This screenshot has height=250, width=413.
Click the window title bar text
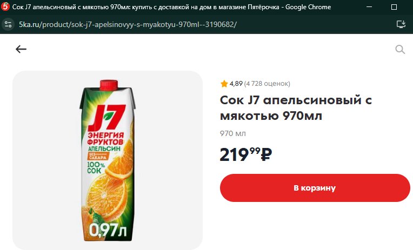[x=171, y=7]
